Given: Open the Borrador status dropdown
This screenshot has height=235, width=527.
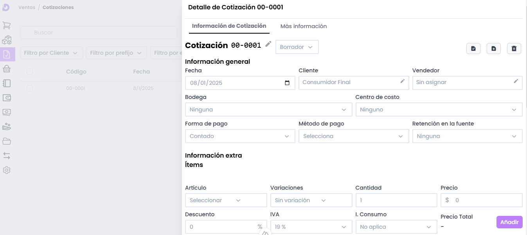Looking at the screenshot, I should coord(297,47).
